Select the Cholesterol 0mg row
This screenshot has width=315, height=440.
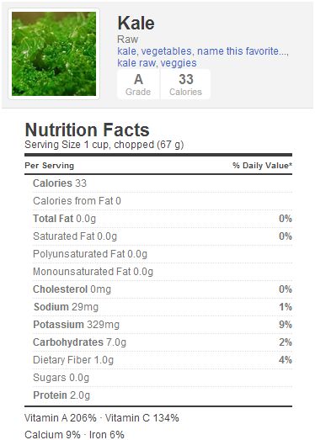163,289
